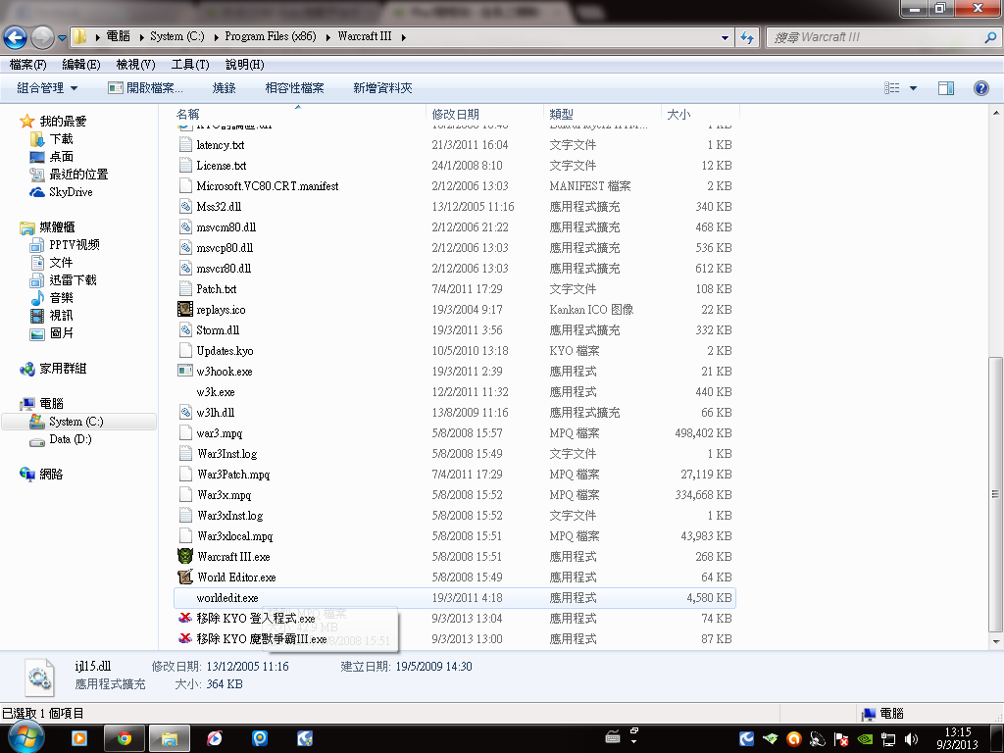Select replays.ico file icon

coord(185,309)
